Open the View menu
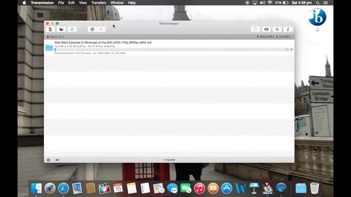This screenshot has width=351, height=197. coord(83,3)
